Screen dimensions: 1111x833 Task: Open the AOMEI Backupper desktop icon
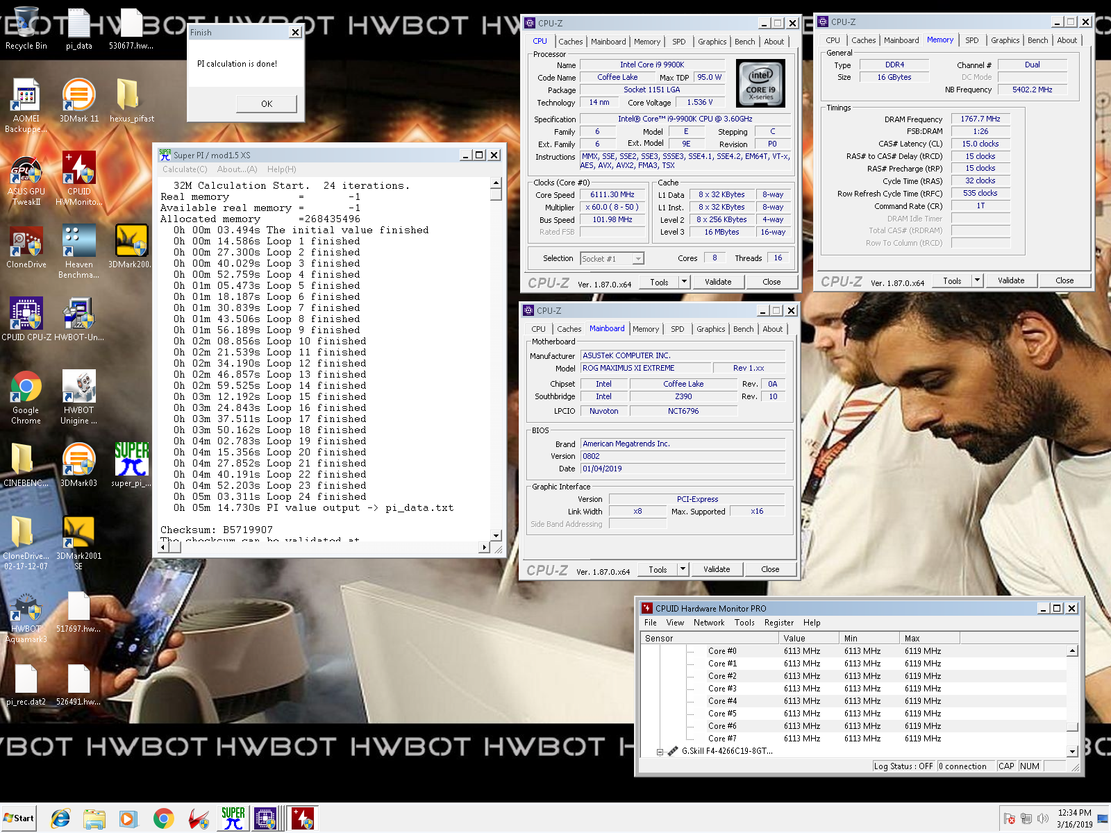(26, 106)
